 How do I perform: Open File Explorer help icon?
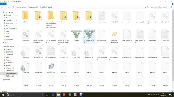tap(173, 4)
